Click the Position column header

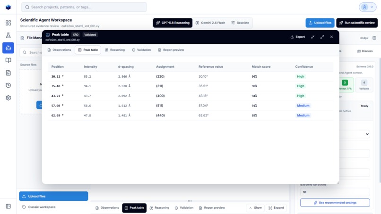click(57, 66)
